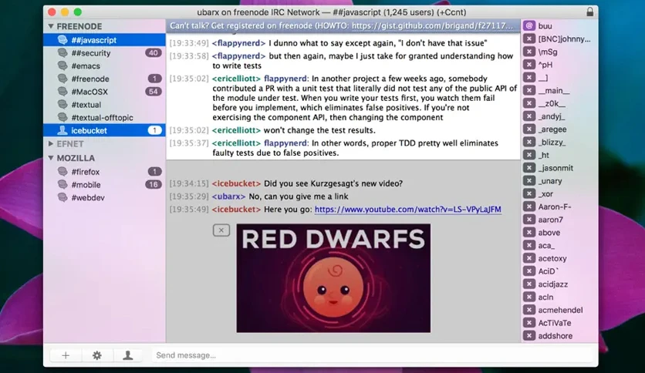Click the chat bubble icon beside #MacOSX
Image resolution: width=645 pixels, height=373 pixels.
(x=62, y=92)
